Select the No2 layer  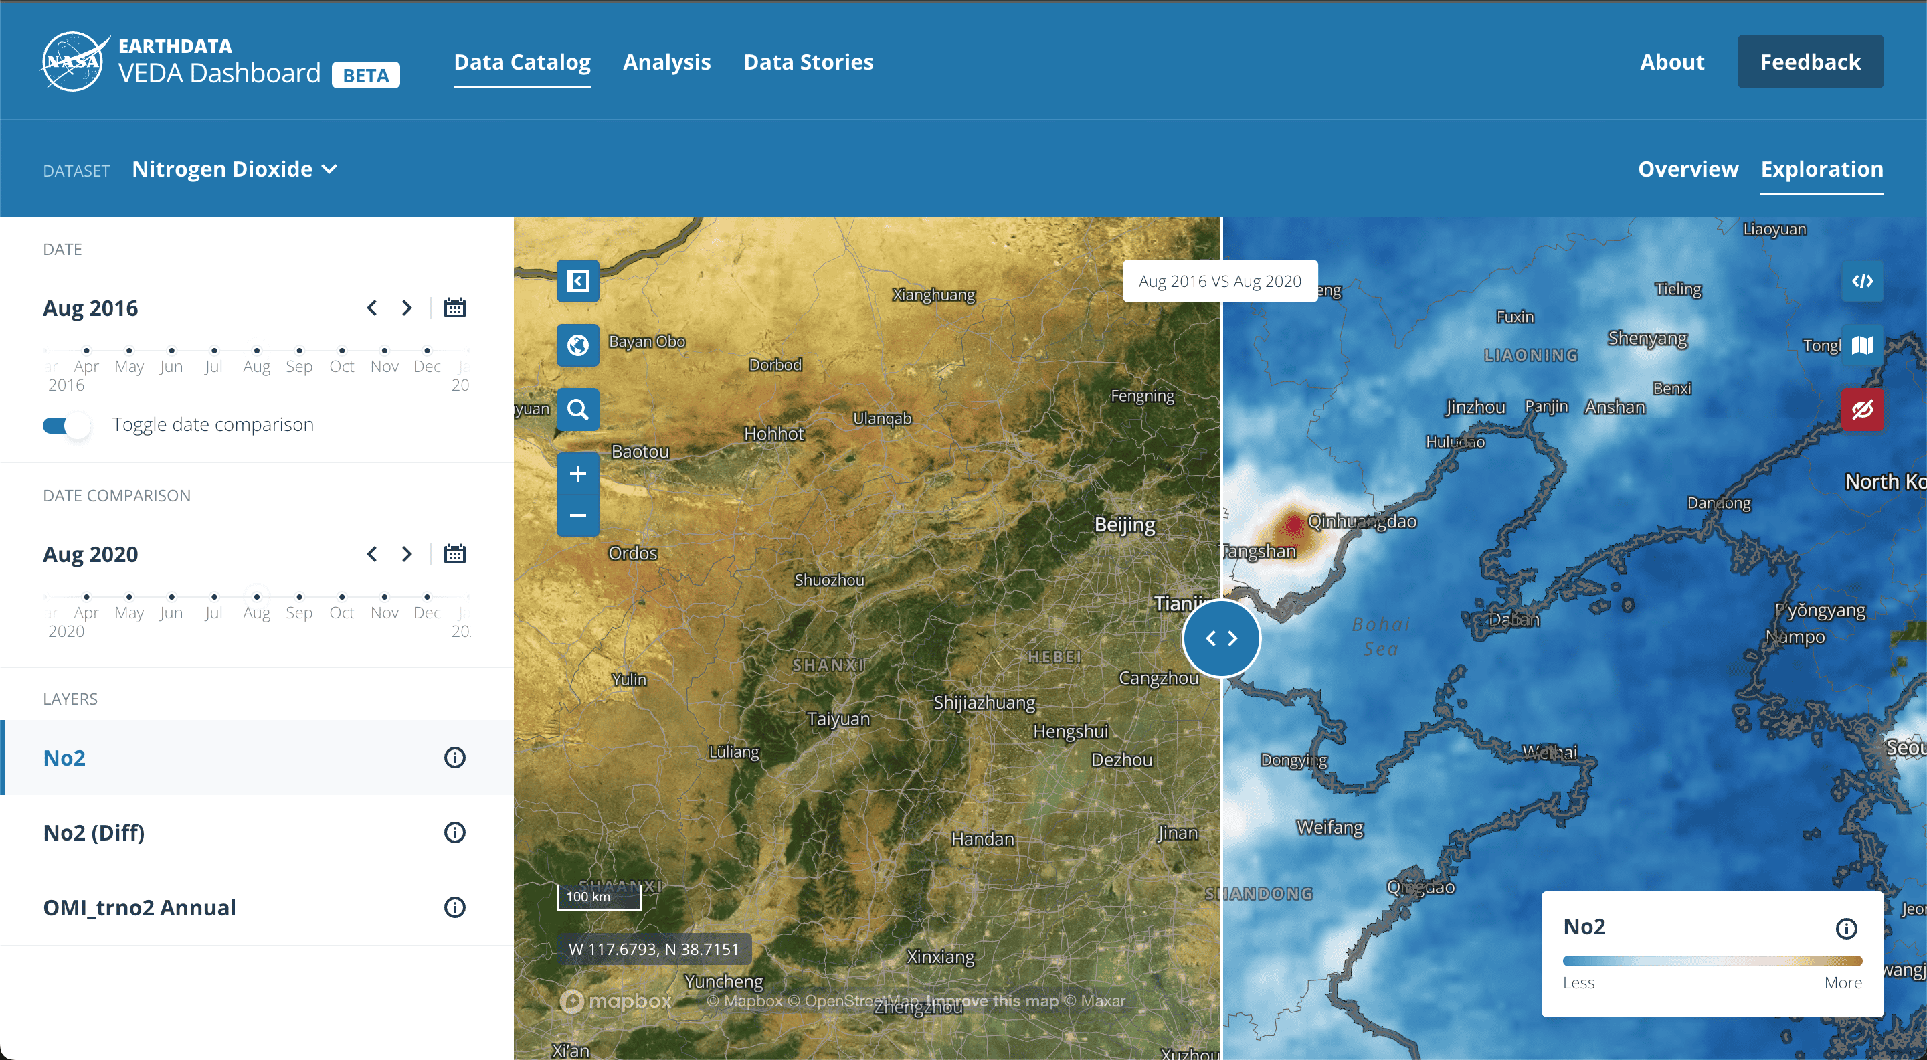pos(256,758)
